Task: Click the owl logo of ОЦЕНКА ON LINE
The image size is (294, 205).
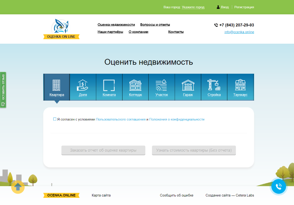Action: click(x=60, y=27)
